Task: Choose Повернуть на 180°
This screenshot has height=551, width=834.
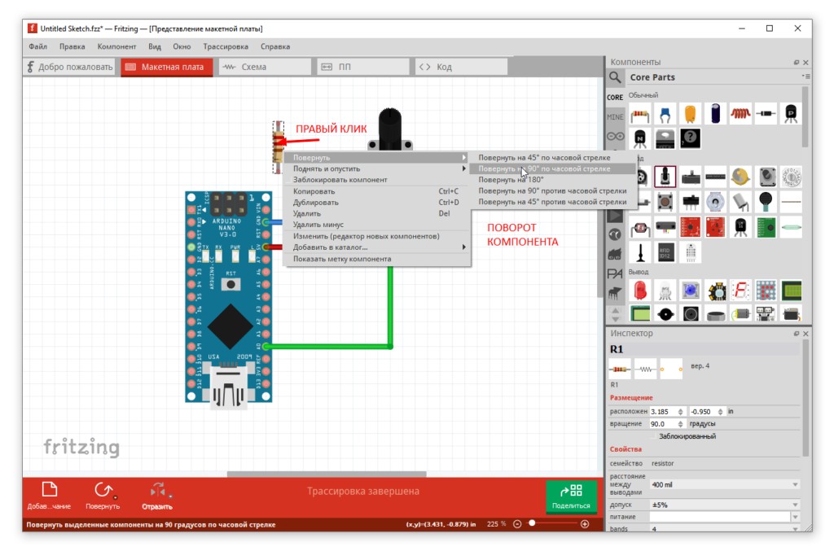Action: coord(553,180)
